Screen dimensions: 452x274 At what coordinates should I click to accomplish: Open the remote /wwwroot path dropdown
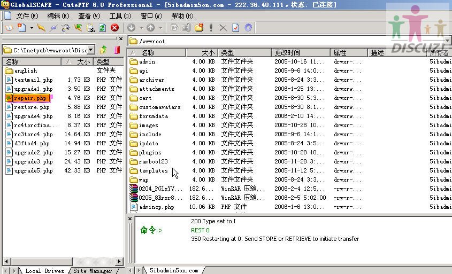tap(447, 41)
